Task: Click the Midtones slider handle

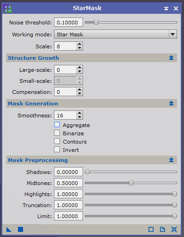Action: tap(131, 183)
